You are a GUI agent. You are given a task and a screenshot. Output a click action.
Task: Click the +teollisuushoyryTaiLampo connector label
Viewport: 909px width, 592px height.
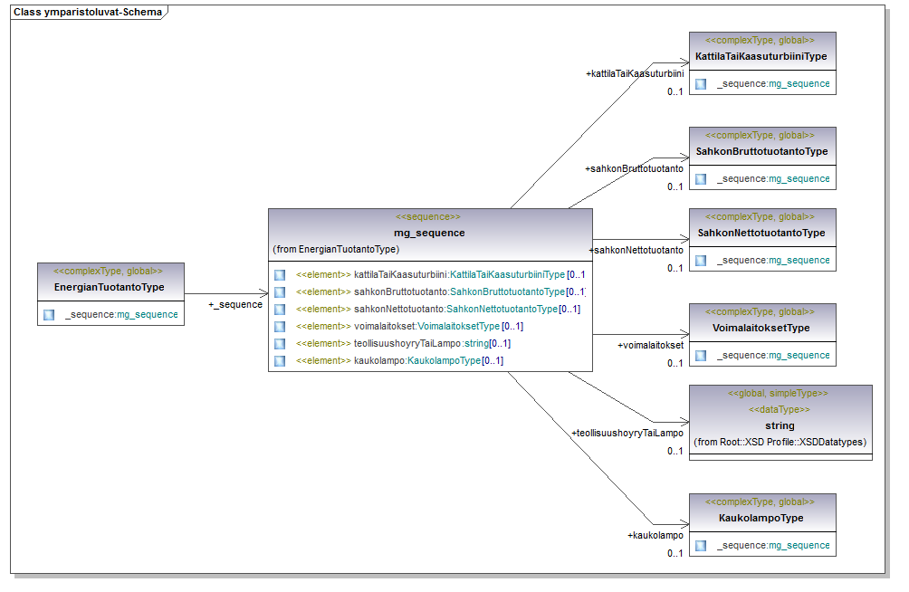627,434
